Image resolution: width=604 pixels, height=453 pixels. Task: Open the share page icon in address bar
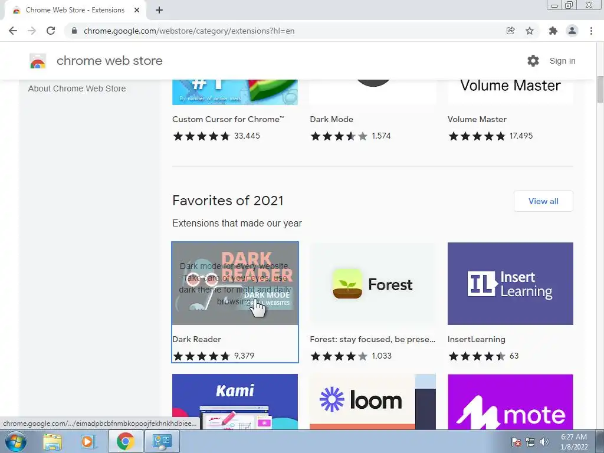[x=510, y=31]
